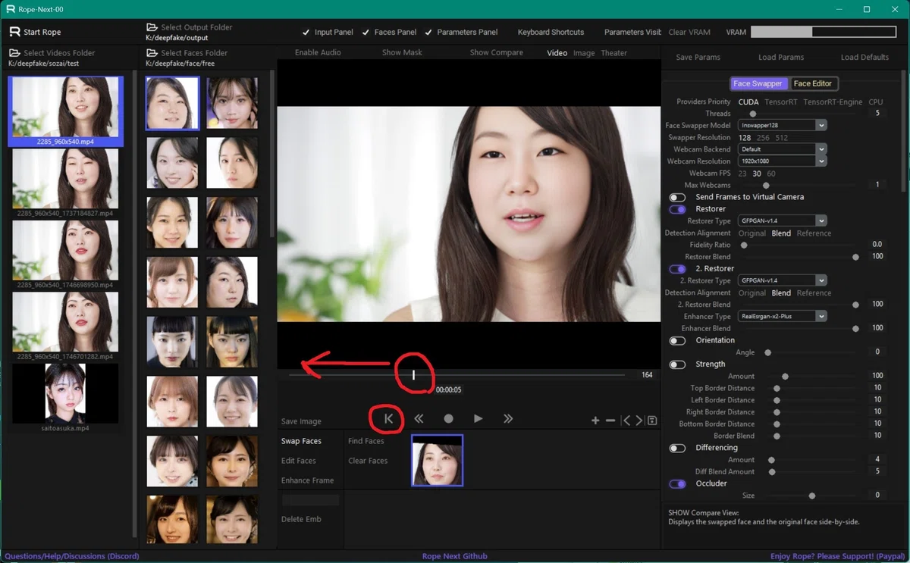Screen dimensions: 910x563
Task: Click the save icon beside the marker buttons
Action: [x=652, y=421]
